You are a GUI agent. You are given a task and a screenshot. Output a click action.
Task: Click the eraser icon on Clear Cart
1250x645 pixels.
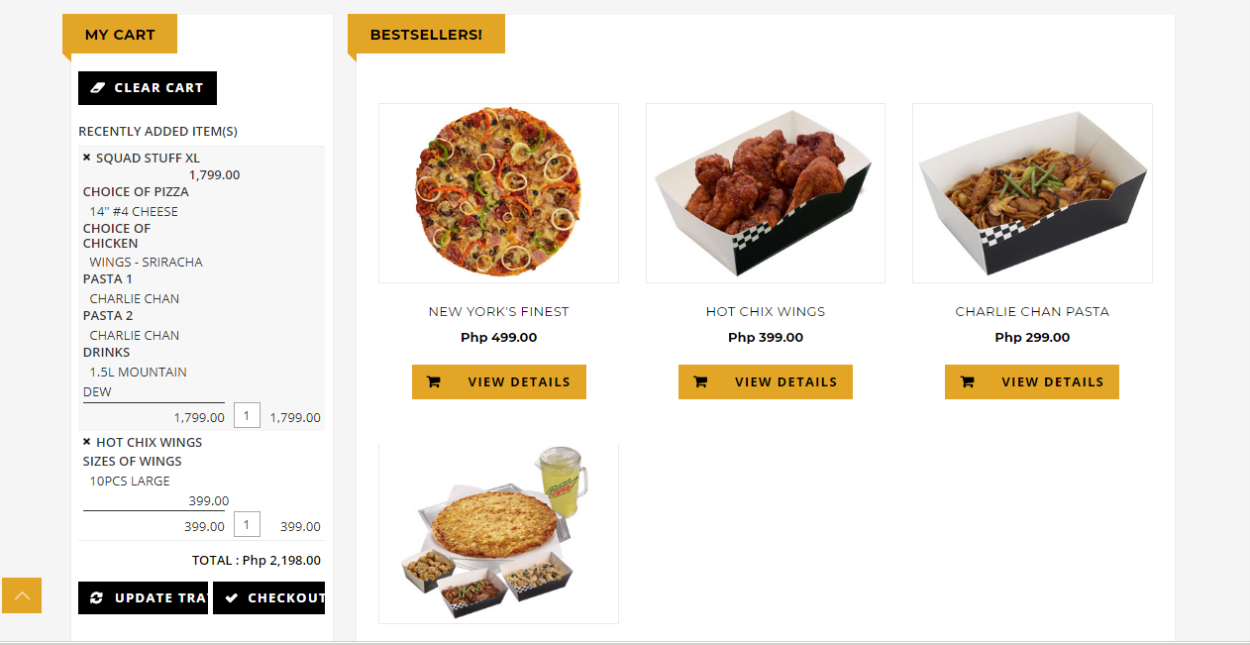coord(97,87)
